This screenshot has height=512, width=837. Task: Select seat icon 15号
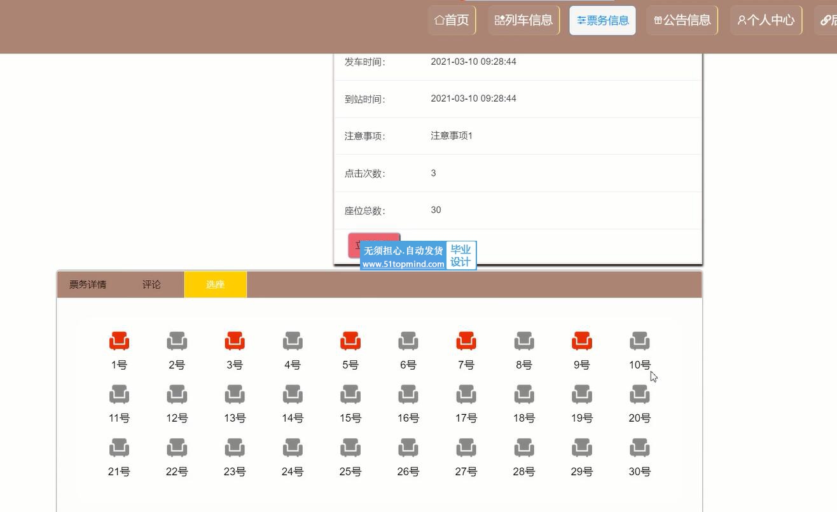tap(350, 394)
